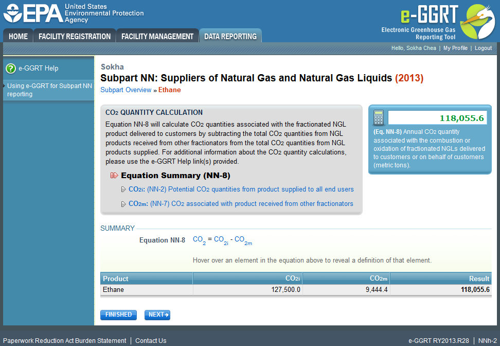Expand the CO2i NN-2 triangle arrow
Image resolution: width=500 pixels, height=346 pixels.
[123, 189]
